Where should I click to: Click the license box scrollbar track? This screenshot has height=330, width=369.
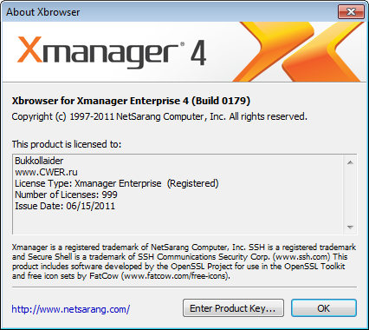pos(350,195)
